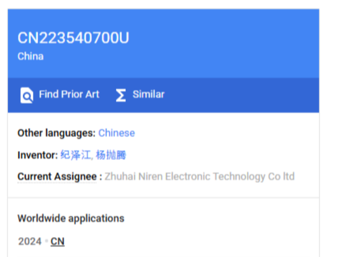Viewport: 342px width, 257px height.
Task: Click the empty space in the dark blue action bar
Action: click(240, 95)
